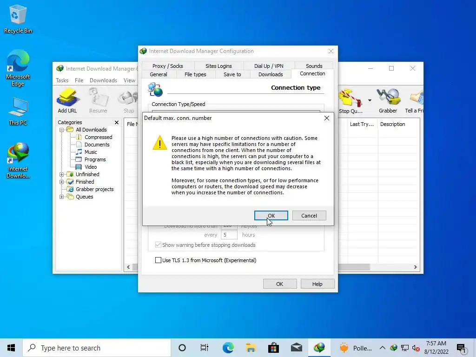Open the File menu

[79, 80]
